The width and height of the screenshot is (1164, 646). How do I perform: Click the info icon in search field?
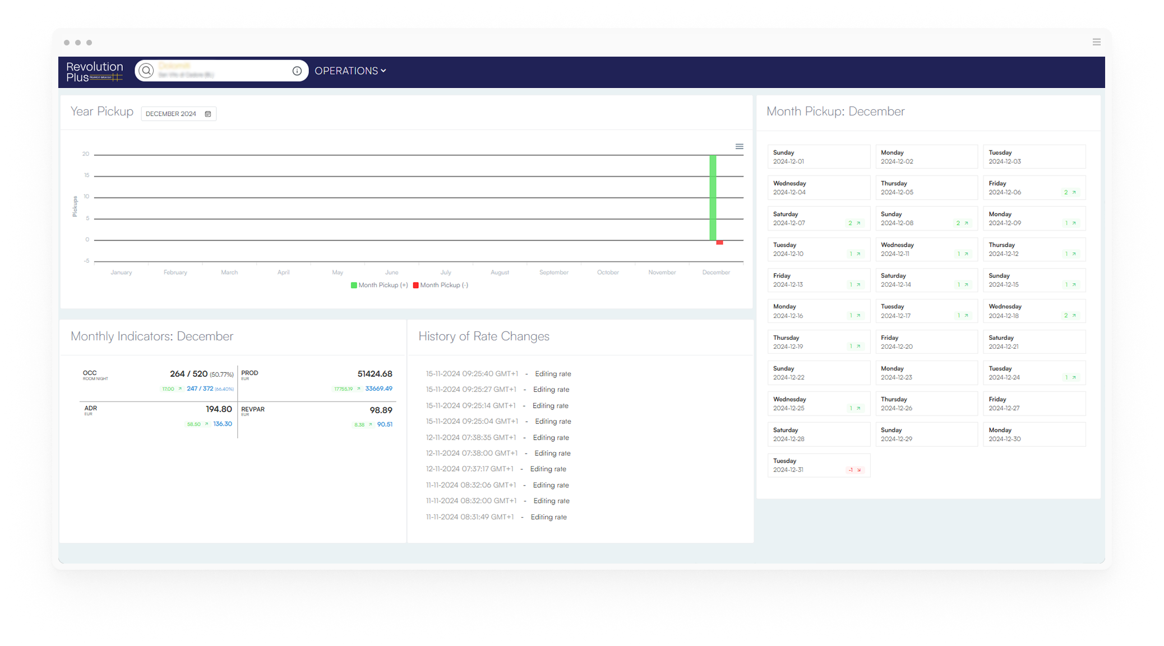[297, 71]
